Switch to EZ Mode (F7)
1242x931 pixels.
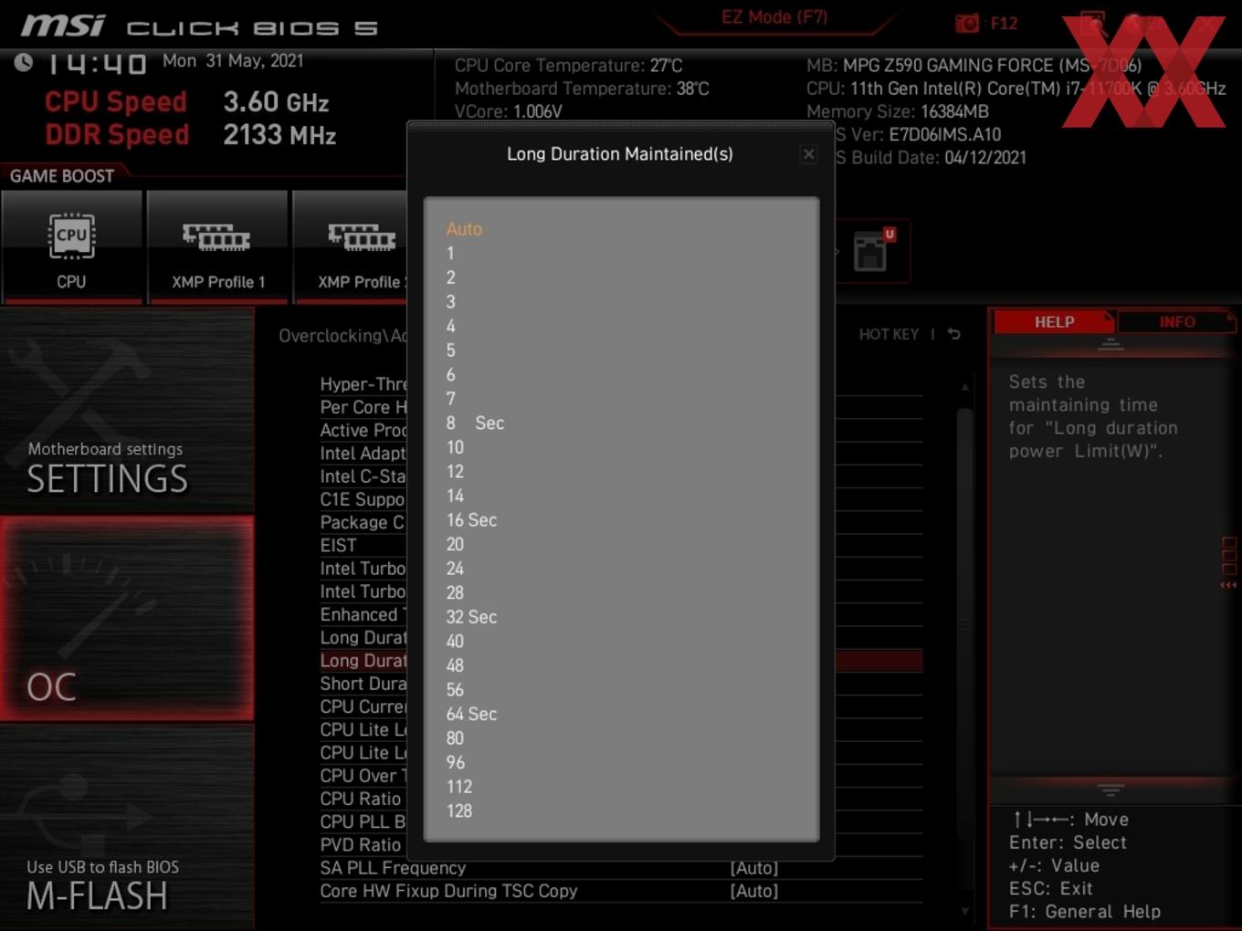point(774,17)
